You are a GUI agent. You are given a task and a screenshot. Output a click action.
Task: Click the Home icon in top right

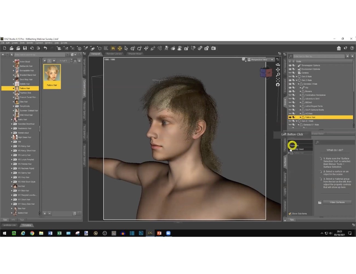[x=339, y=48]
